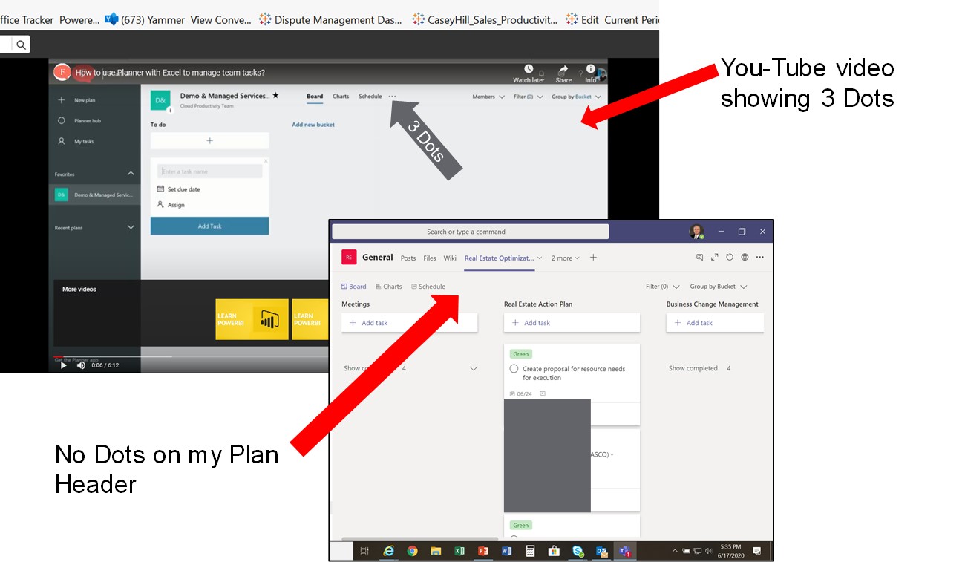
Task: Select Charts view in the Teams plan
Action: point(389,287)
